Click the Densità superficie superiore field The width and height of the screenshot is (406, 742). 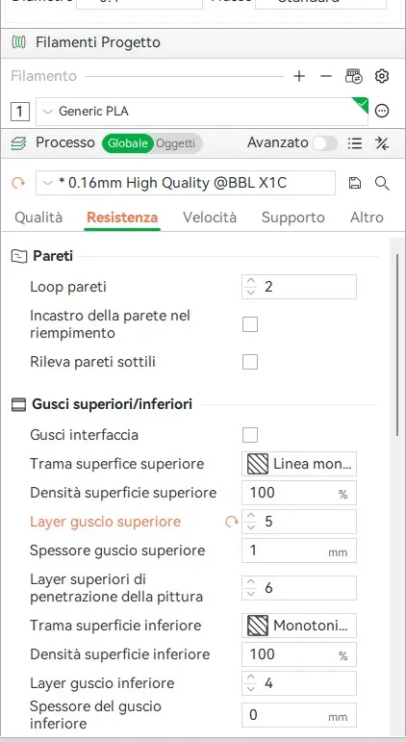[299, 493]
